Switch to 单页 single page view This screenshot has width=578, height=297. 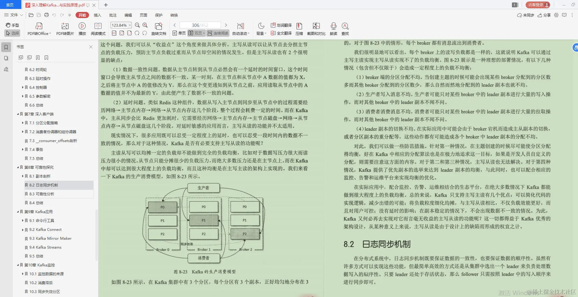click(179, 33)
